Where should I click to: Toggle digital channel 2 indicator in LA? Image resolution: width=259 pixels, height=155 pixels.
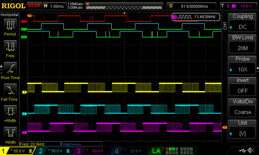click(174, 149)
